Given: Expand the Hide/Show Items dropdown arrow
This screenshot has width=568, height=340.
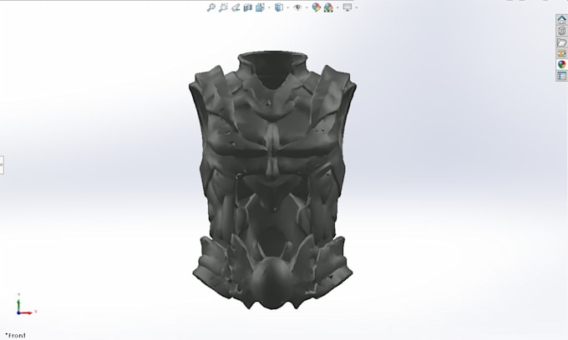Looking at the screenshot, I should click(x=307, y=7).
